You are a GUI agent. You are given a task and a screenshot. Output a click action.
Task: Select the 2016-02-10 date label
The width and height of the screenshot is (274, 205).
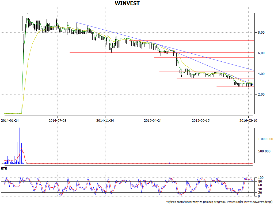248,120
